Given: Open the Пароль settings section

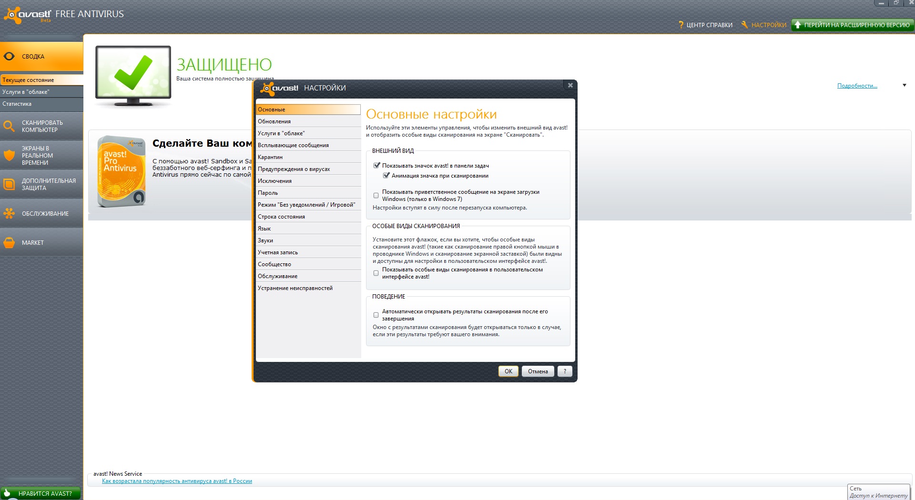Looking at the screenshot, I should pos(308,193).
